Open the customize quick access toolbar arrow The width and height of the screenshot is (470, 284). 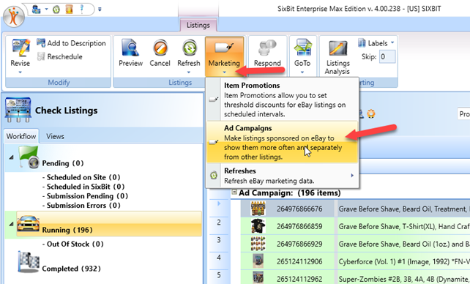tap(100, 10)
